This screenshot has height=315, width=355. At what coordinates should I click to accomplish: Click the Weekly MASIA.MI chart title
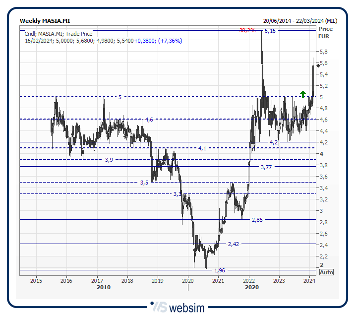click(45, 21)
